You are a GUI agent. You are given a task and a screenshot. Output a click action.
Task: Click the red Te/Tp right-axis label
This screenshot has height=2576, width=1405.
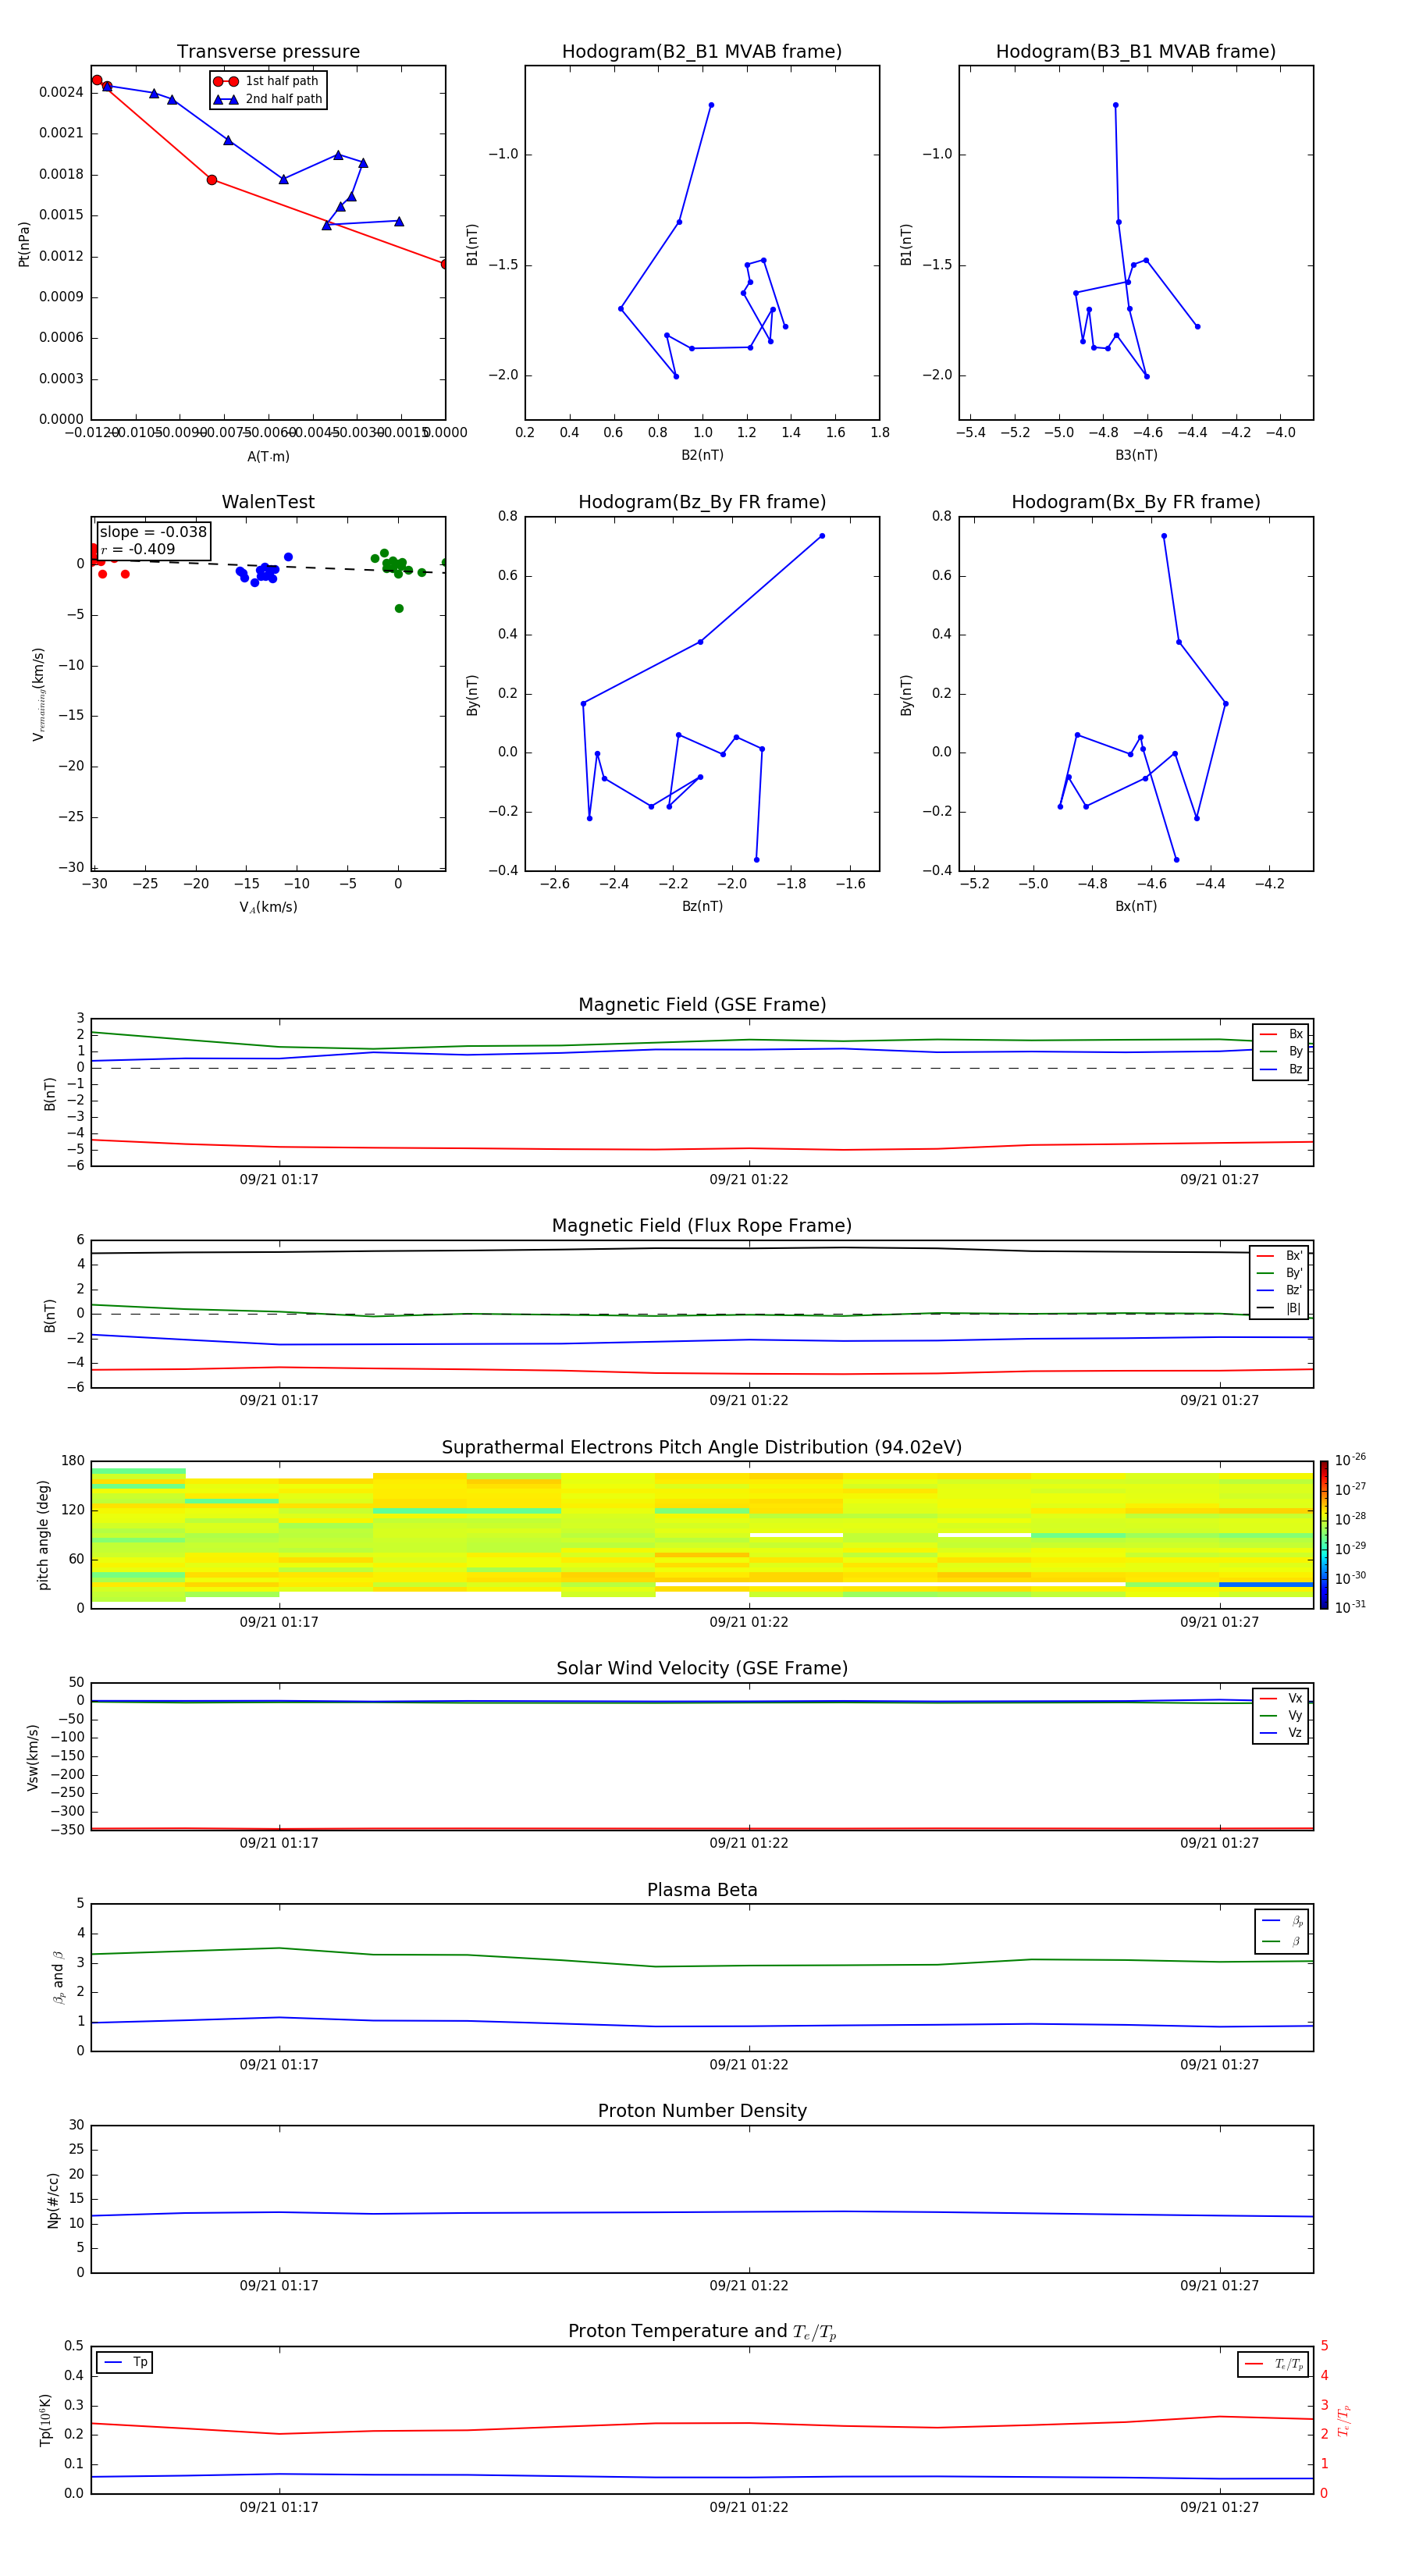coord(1343,2421)
